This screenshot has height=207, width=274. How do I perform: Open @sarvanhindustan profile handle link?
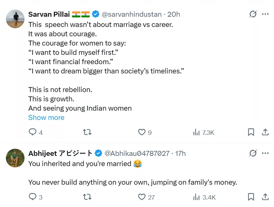click(132, 14)
